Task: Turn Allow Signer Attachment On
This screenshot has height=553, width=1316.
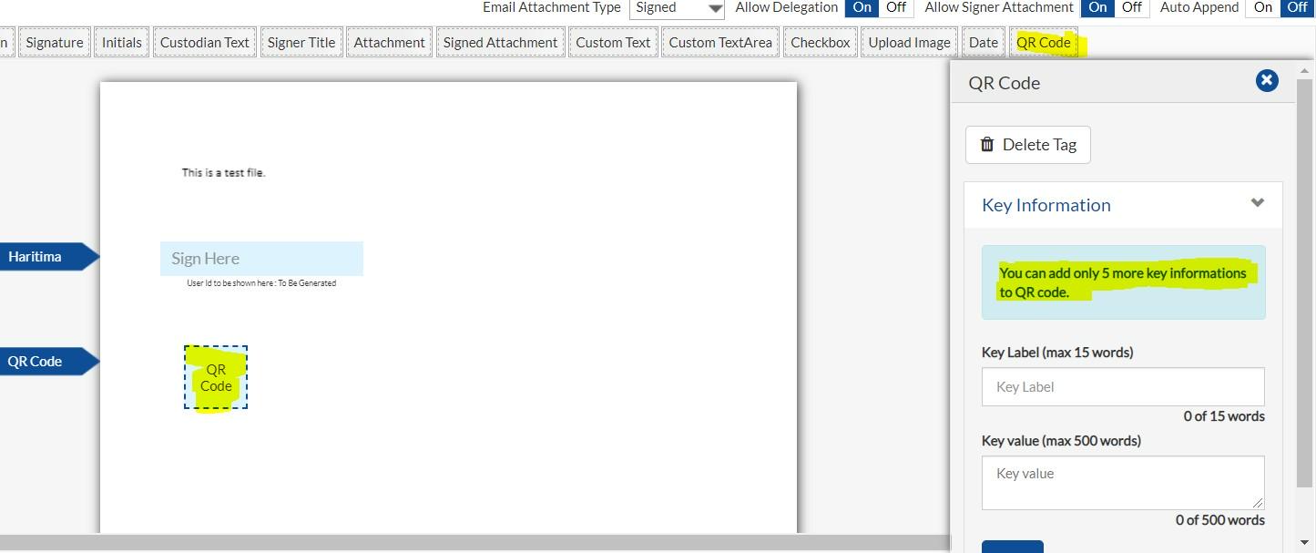Action: pyautogui.click(x=1098, y=7)
